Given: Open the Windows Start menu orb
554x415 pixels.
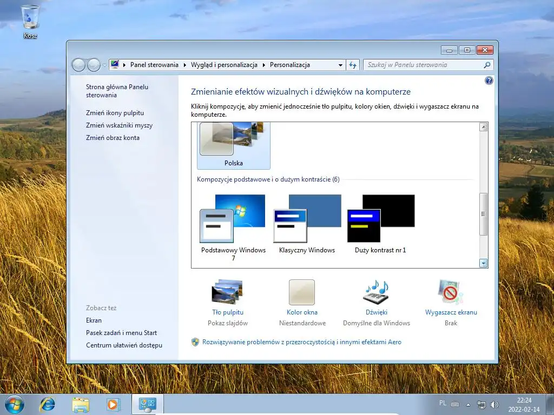Looking at the screenshot, I should click(15, 405).
